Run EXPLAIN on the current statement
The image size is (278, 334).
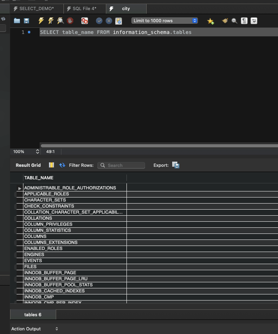coord(61,21)
